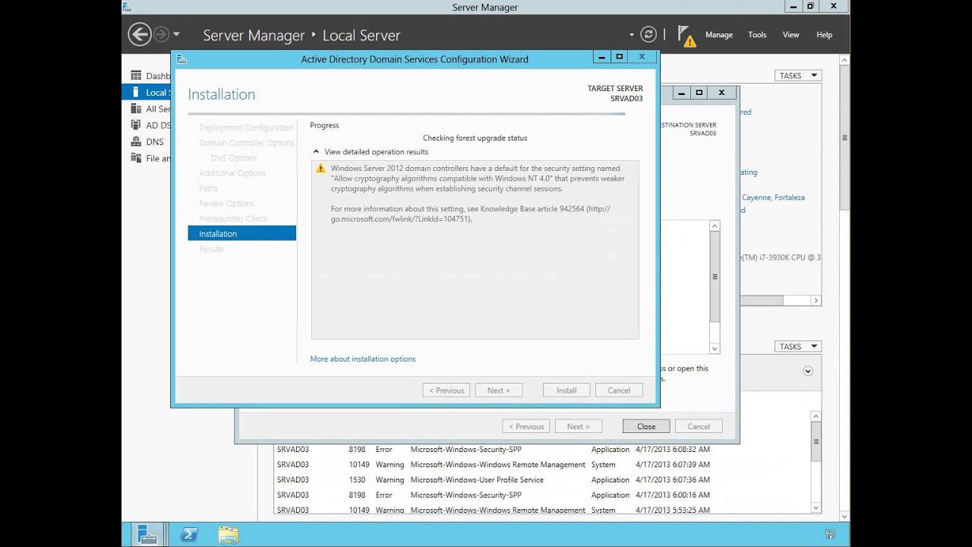Click the warning icon in operation results
972x547 pixels.
click(321, 169)
